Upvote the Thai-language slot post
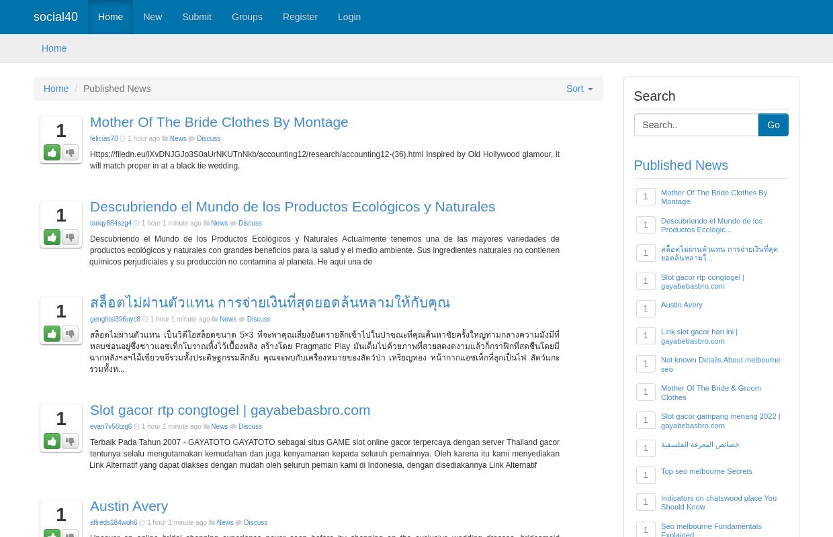The height and width of the screenshot is (537, 833). click(x=52, y=334)
